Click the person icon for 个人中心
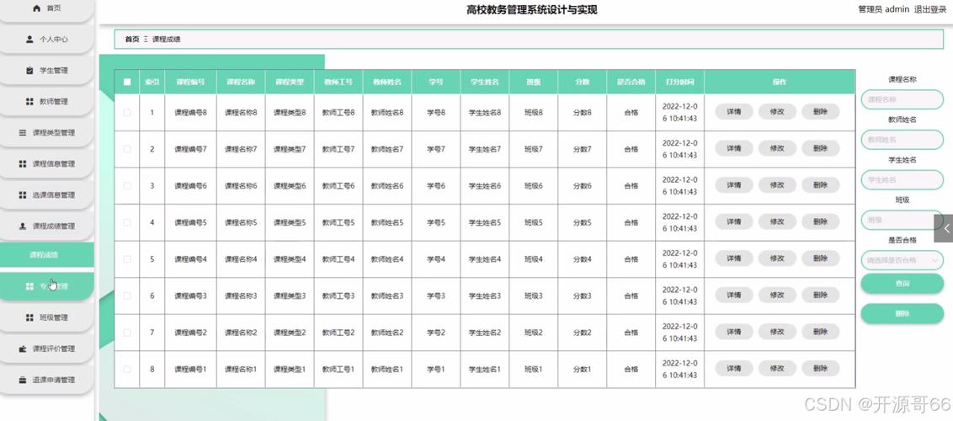The height and width of the screenshot is (421, 953). click(29, 39)
